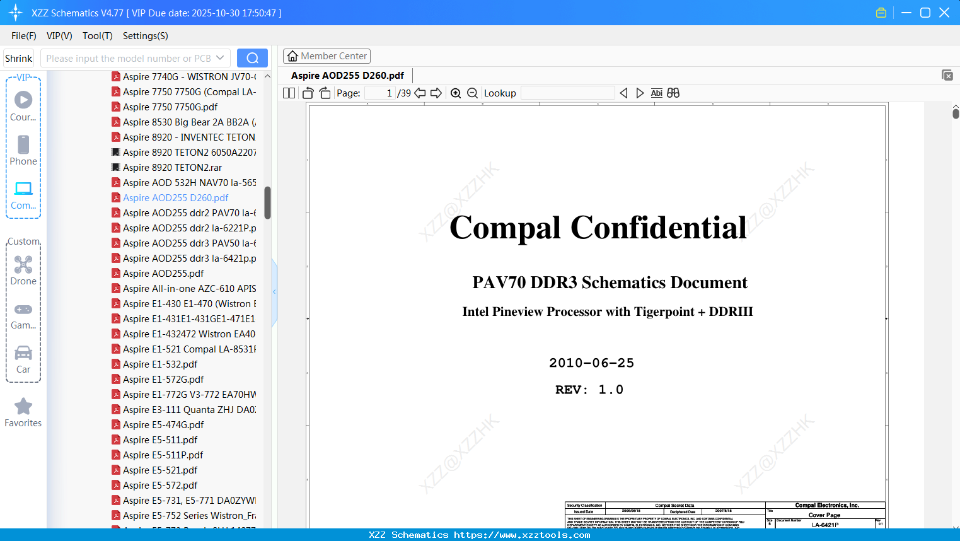The image size is (960, 541).
Task: Click the binoculars search icon
Action: (673, 93)
